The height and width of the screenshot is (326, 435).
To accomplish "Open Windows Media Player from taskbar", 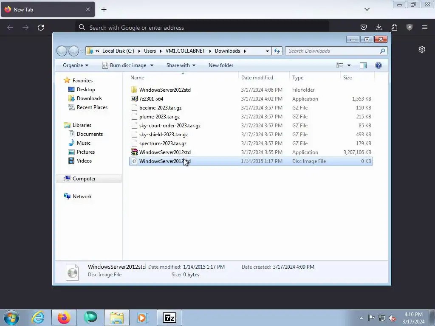I will [143, 318].
